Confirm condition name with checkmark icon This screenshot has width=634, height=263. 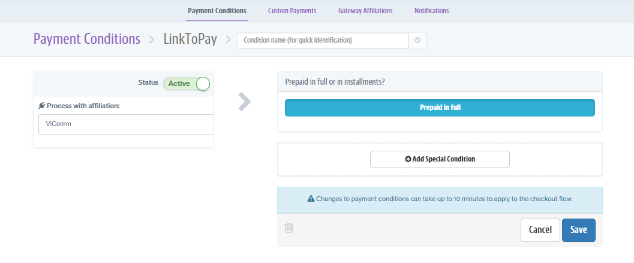pyautogui.click(x=417, y=40)
